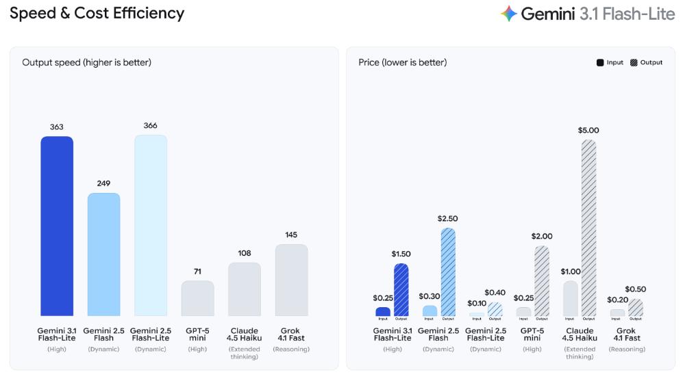Click the 'Price (lower is better)' title

[403, 62]
